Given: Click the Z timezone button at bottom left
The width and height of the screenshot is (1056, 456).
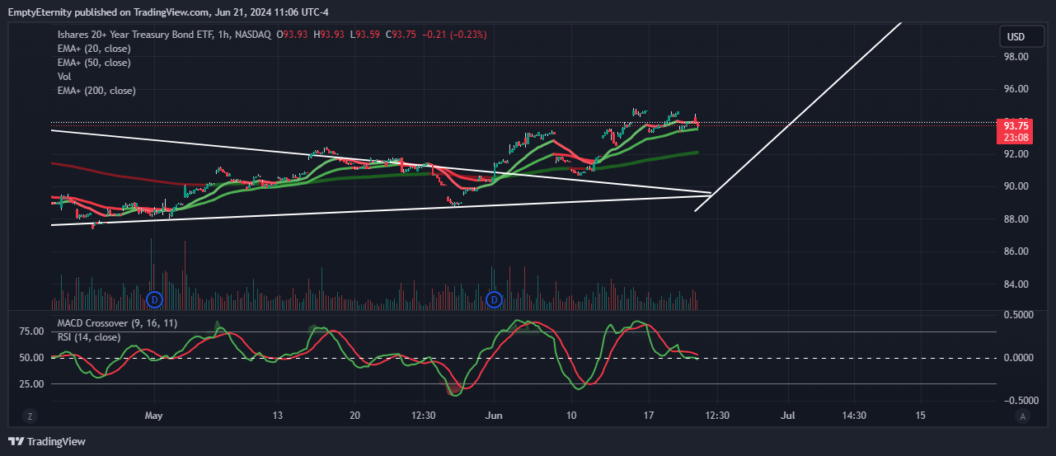Looking at the screenshot, I should pos(30,416).
